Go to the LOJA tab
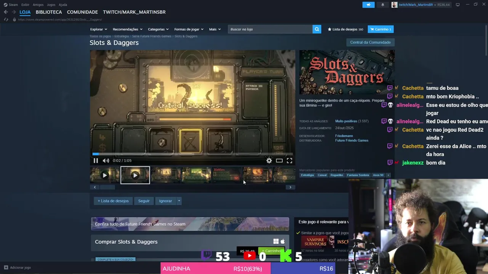This screenshot has height=274, width=488. 25,12
